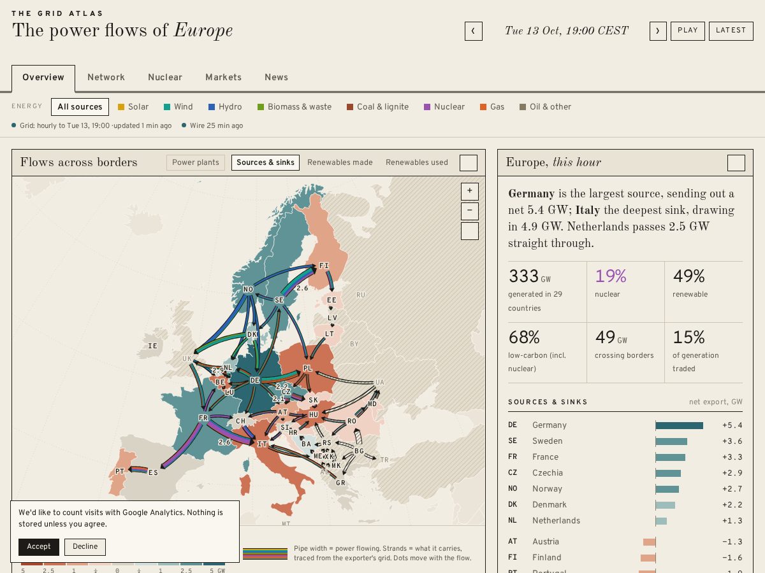
Task: Click the date 'Tue 13 Oct, 19:00 CEST'
Action: [566, 31]
